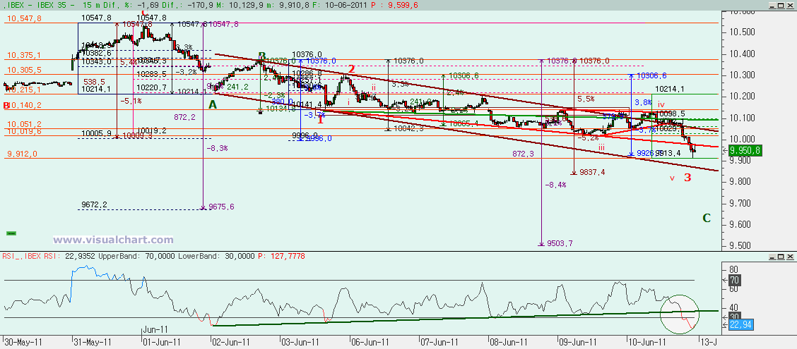Click the 'LowerBand: 30,0000' parameter text
797x349 pixels.
point(216,257)
